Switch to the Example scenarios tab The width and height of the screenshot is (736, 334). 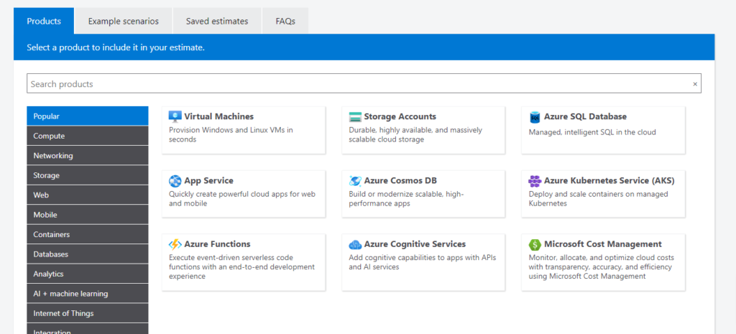(x=123, y=22)
